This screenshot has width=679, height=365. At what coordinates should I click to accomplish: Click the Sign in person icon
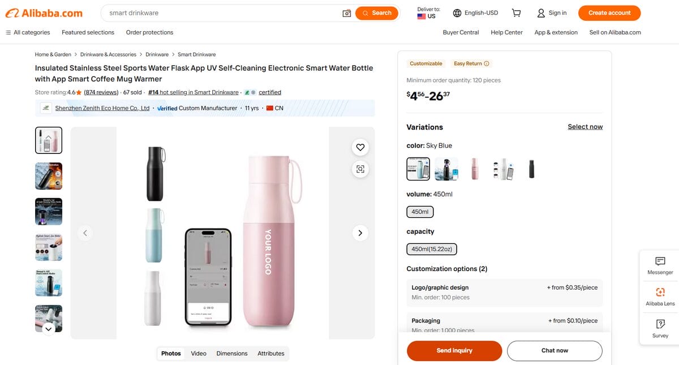click(542, 12)
